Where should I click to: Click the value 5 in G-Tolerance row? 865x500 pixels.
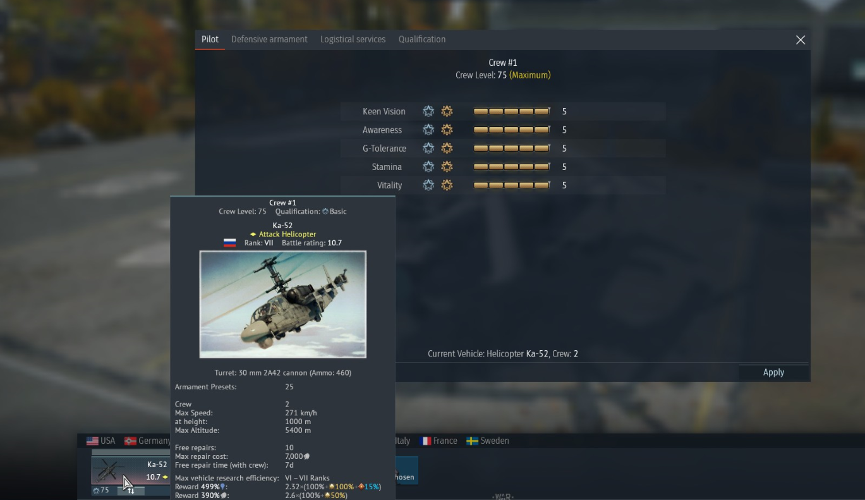[564, 148]
